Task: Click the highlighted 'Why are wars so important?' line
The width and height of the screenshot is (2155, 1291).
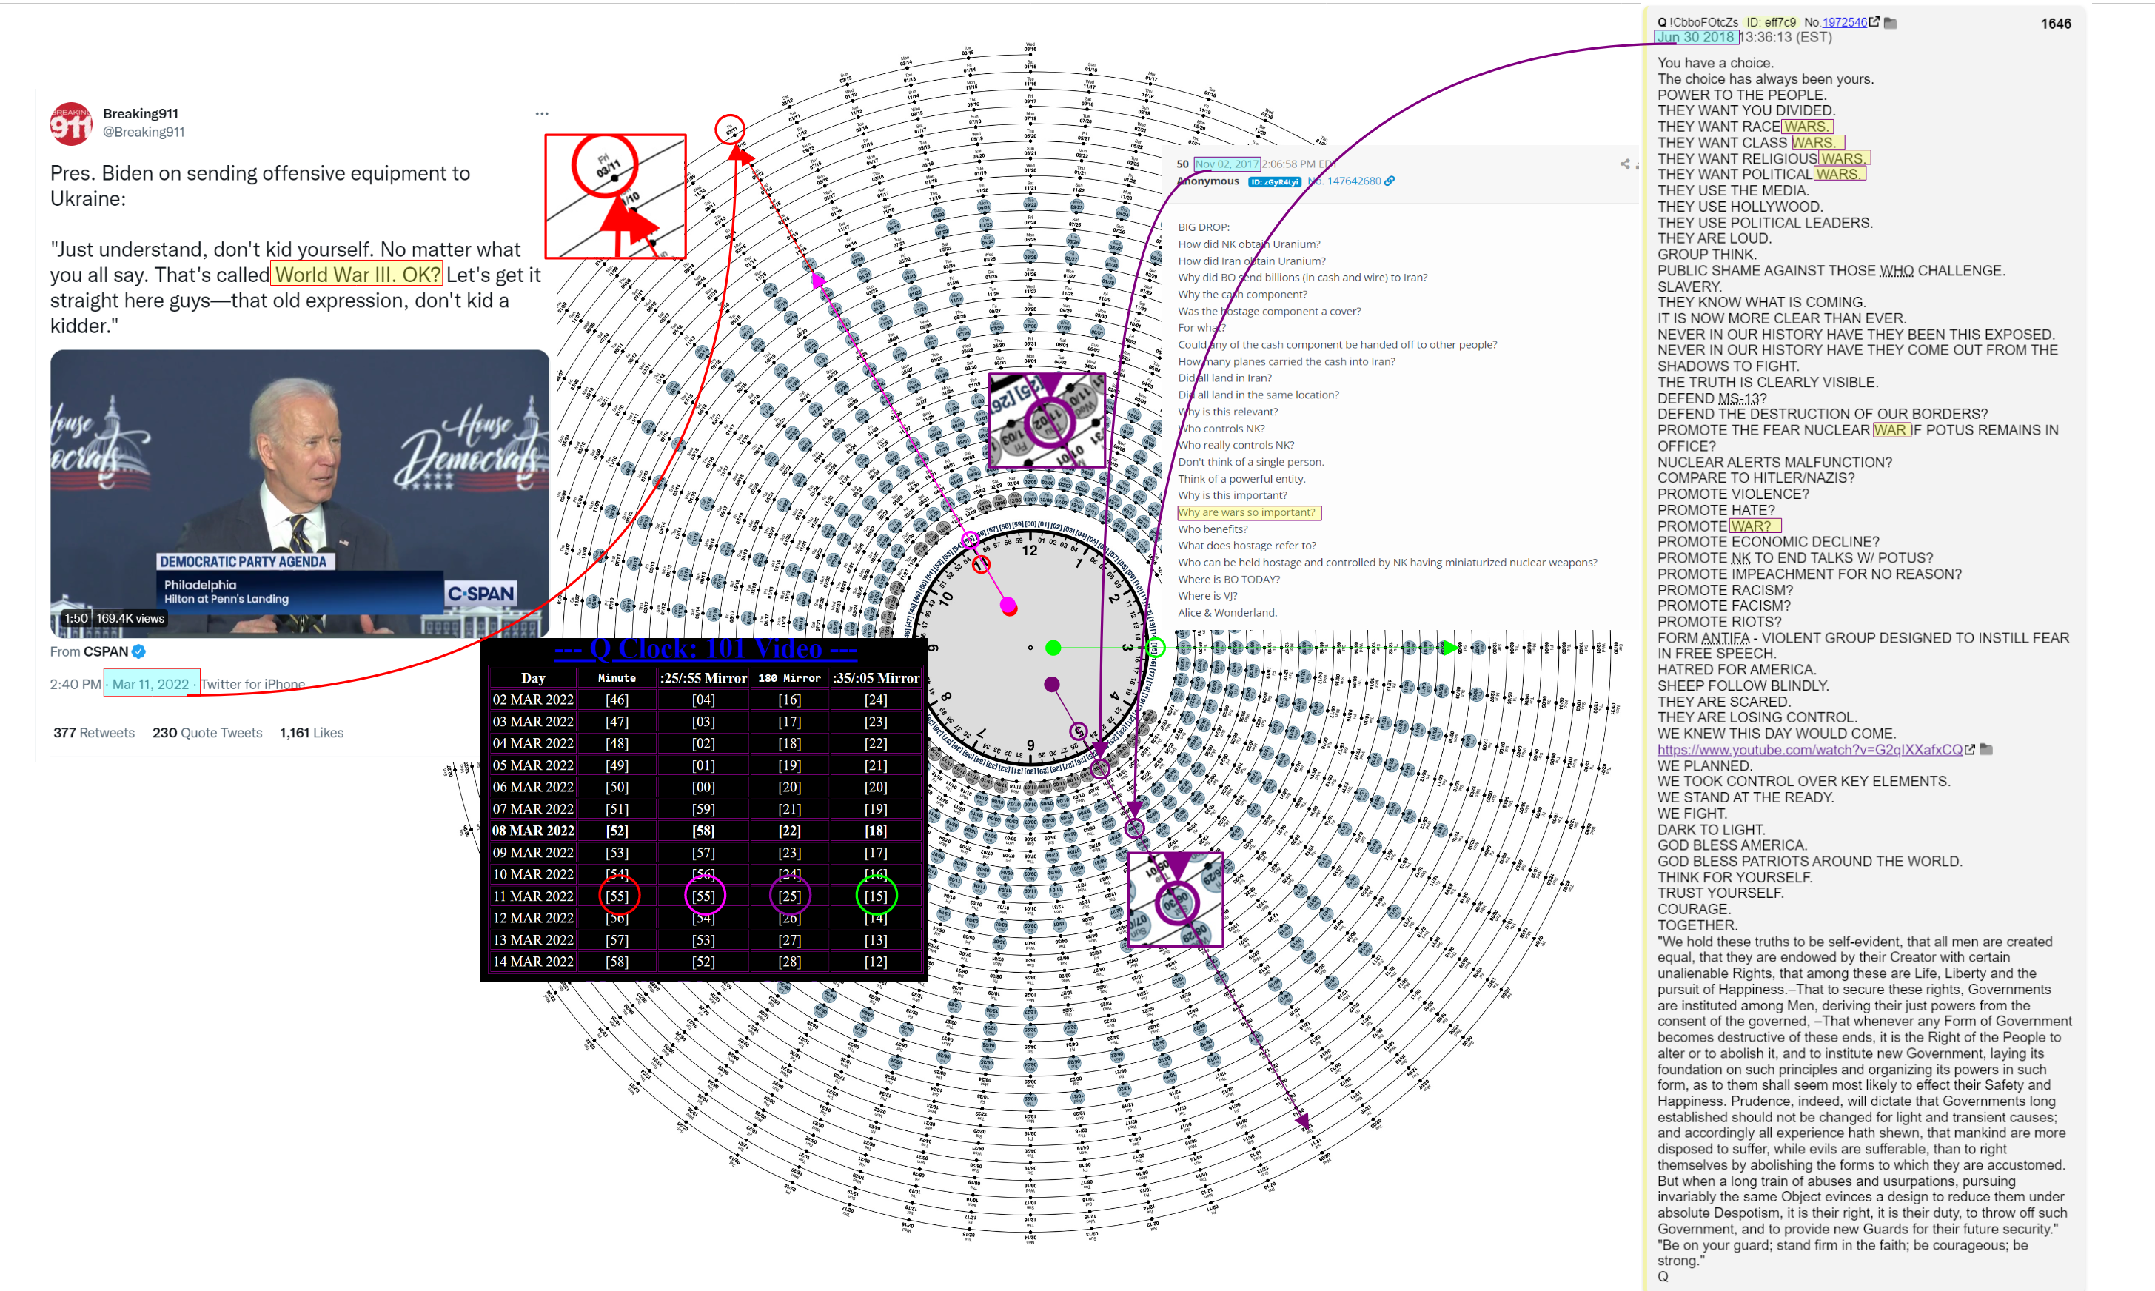Action: [1248, 512]
